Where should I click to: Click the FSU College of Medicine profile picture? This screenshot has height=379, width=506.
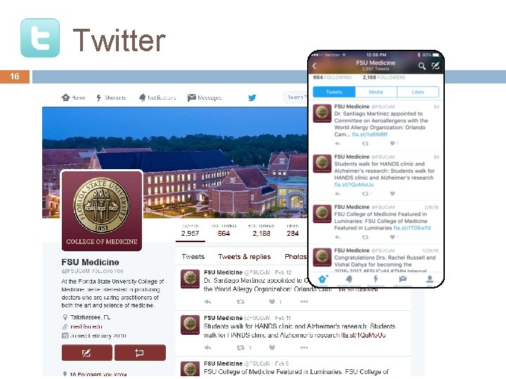point(102,211)
